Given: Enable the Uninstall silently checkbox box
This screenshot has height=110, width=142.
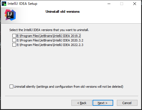Looking at the screenshot, I should pyautogui.click(x=11, y=86).
